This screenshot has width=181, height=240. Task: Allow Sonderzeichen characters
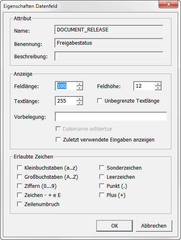(x=102, y=168)
